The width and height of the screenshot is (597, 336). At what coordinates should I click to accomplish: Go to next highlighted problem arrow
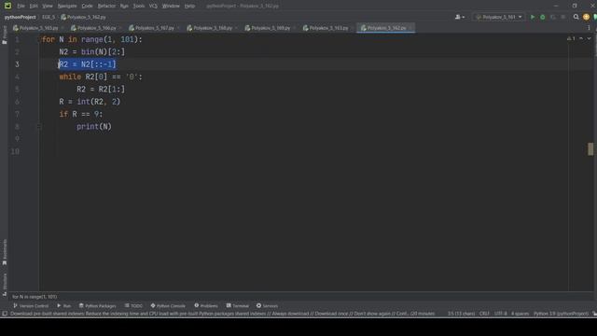coord(589,38)
